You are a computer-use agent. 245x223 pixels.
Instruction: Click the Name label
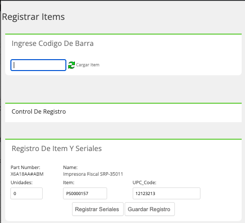pos(70,167)
